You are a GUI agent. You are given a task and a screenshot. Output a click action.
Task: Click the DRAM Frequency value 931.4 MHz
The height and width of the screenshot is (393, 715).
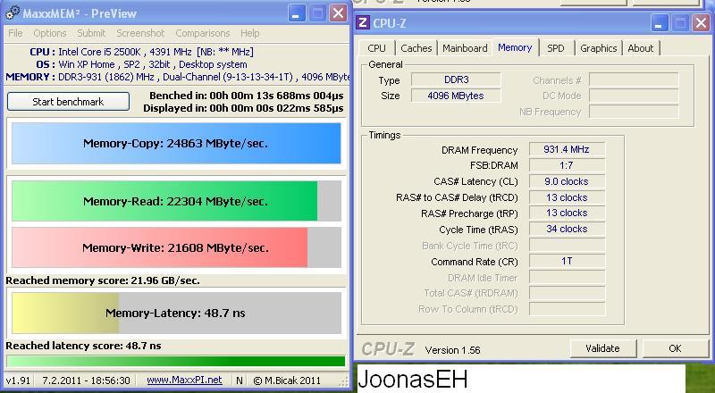pos(567,149)
